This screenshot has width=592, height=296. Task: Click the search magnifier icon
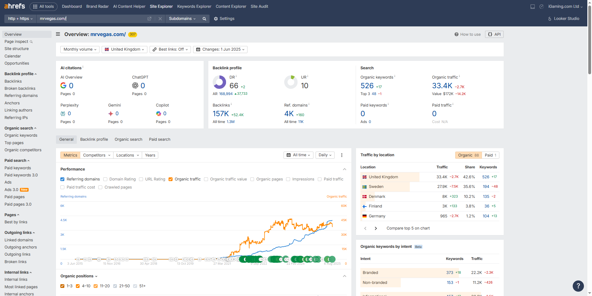coord(204,19)
